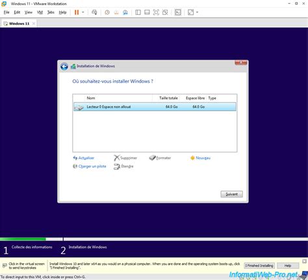Click the stretch guest display icon
The height and width of the screenshot is (280, 308).
[x=191, y=12]
